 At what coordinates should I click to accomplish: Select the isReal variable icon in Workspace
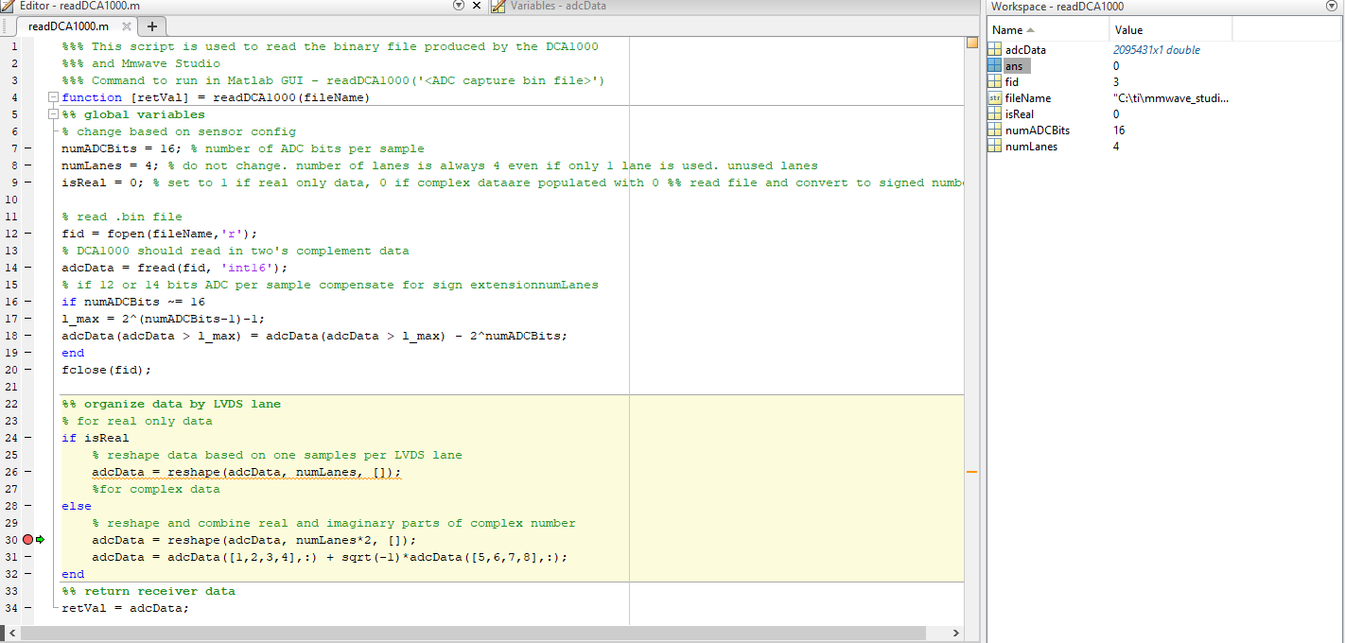(994, 114)
